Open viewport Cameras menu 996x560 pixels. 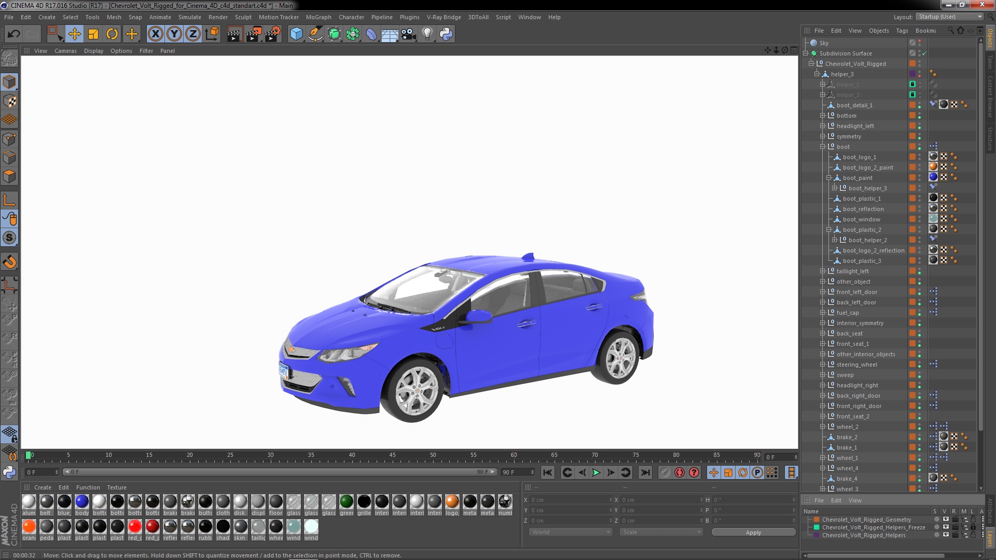pyautogui.click(x=65, y=51)
